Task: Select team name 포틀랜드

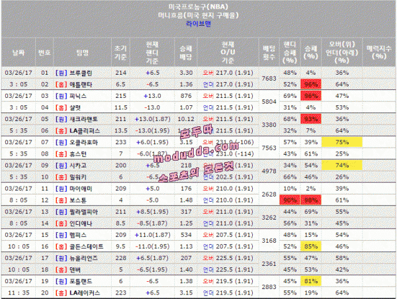Action: tap(81, 282)
